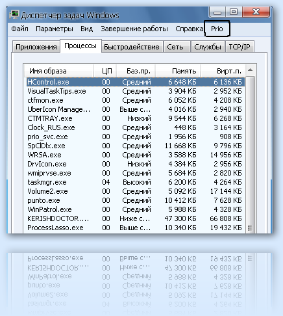Click the Task Manager title bar icon
The image size is (283, 316).
(14, 15)
